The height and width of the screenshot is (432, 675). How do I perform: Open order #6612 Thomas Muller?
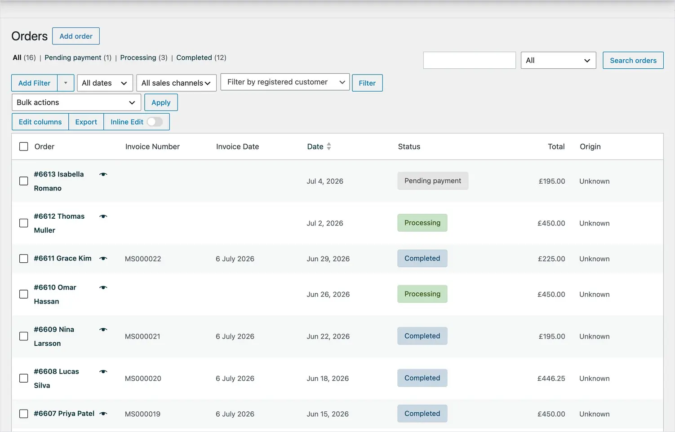click(x=59, y=223)
